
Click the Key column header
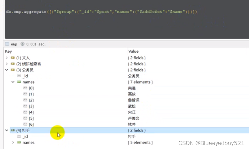pos(8,51)
